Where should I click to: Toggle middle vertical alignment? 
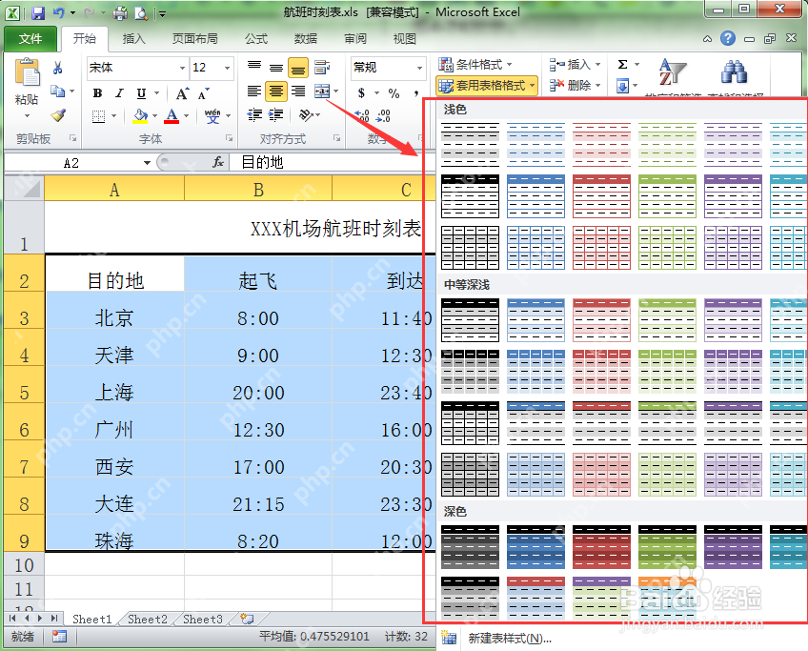pyautogui.click(x=276, y=67)
